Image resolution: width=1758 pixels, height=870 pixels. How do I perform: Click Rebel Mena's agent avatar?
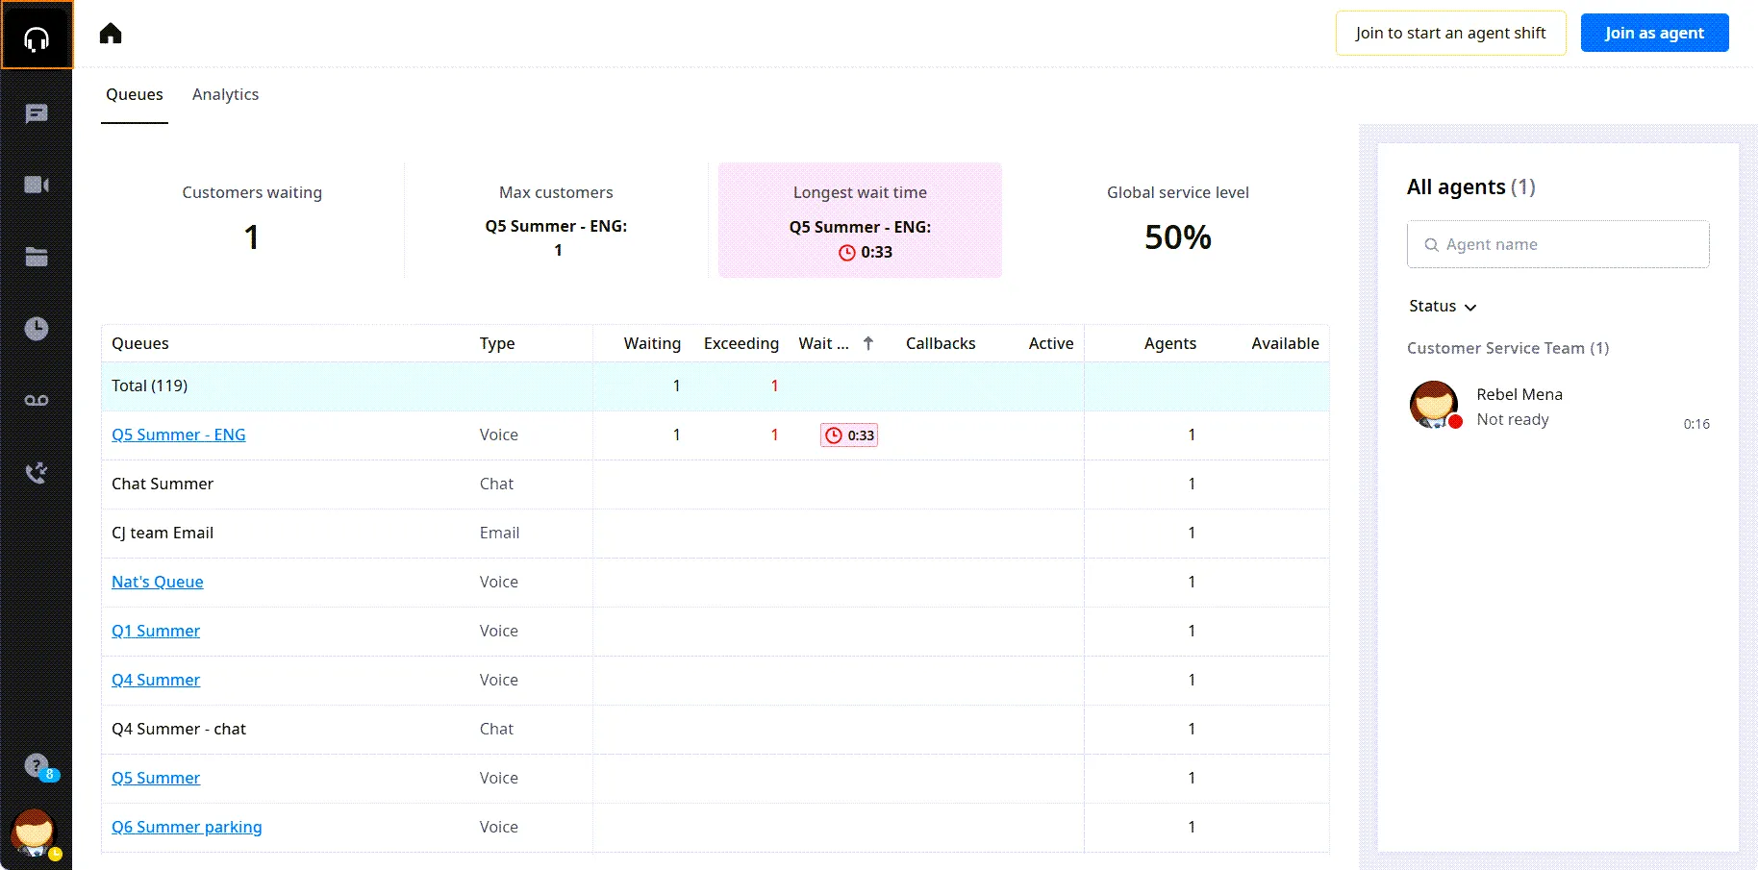tap(1434, 405)
